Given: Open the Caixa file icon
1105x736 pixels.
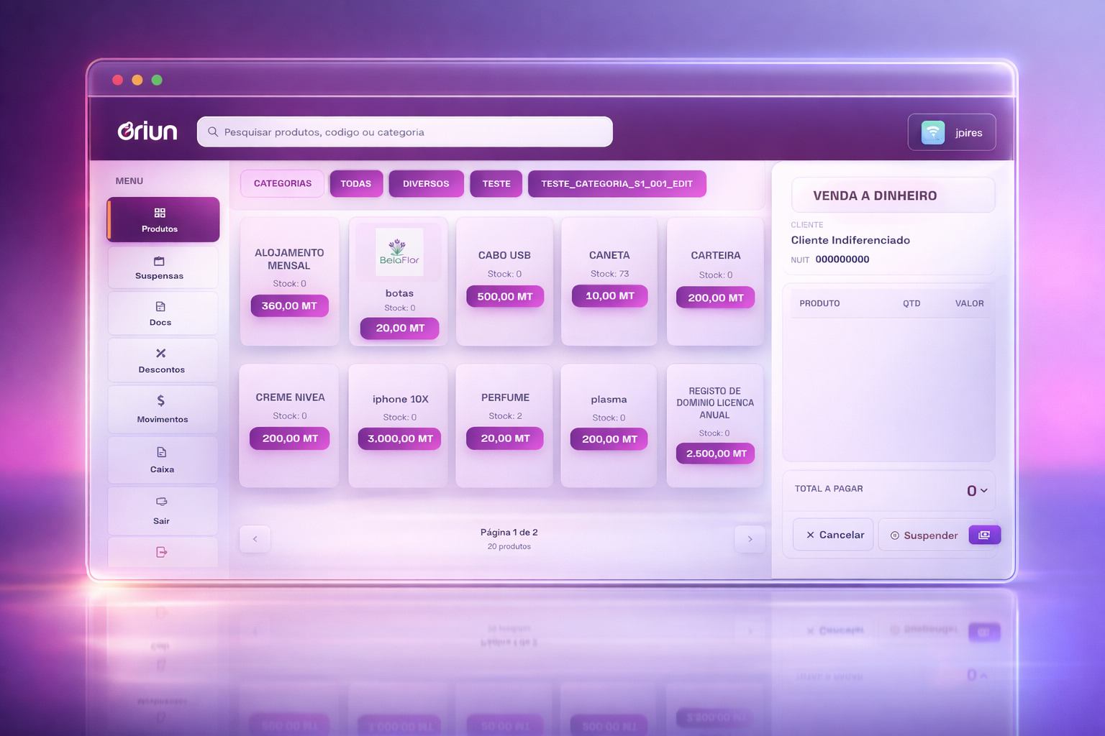Looking at the screenshot, I should (x=161, y=452).
